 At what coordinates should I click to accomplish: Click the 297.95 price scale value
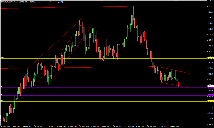tap(211, 63)
